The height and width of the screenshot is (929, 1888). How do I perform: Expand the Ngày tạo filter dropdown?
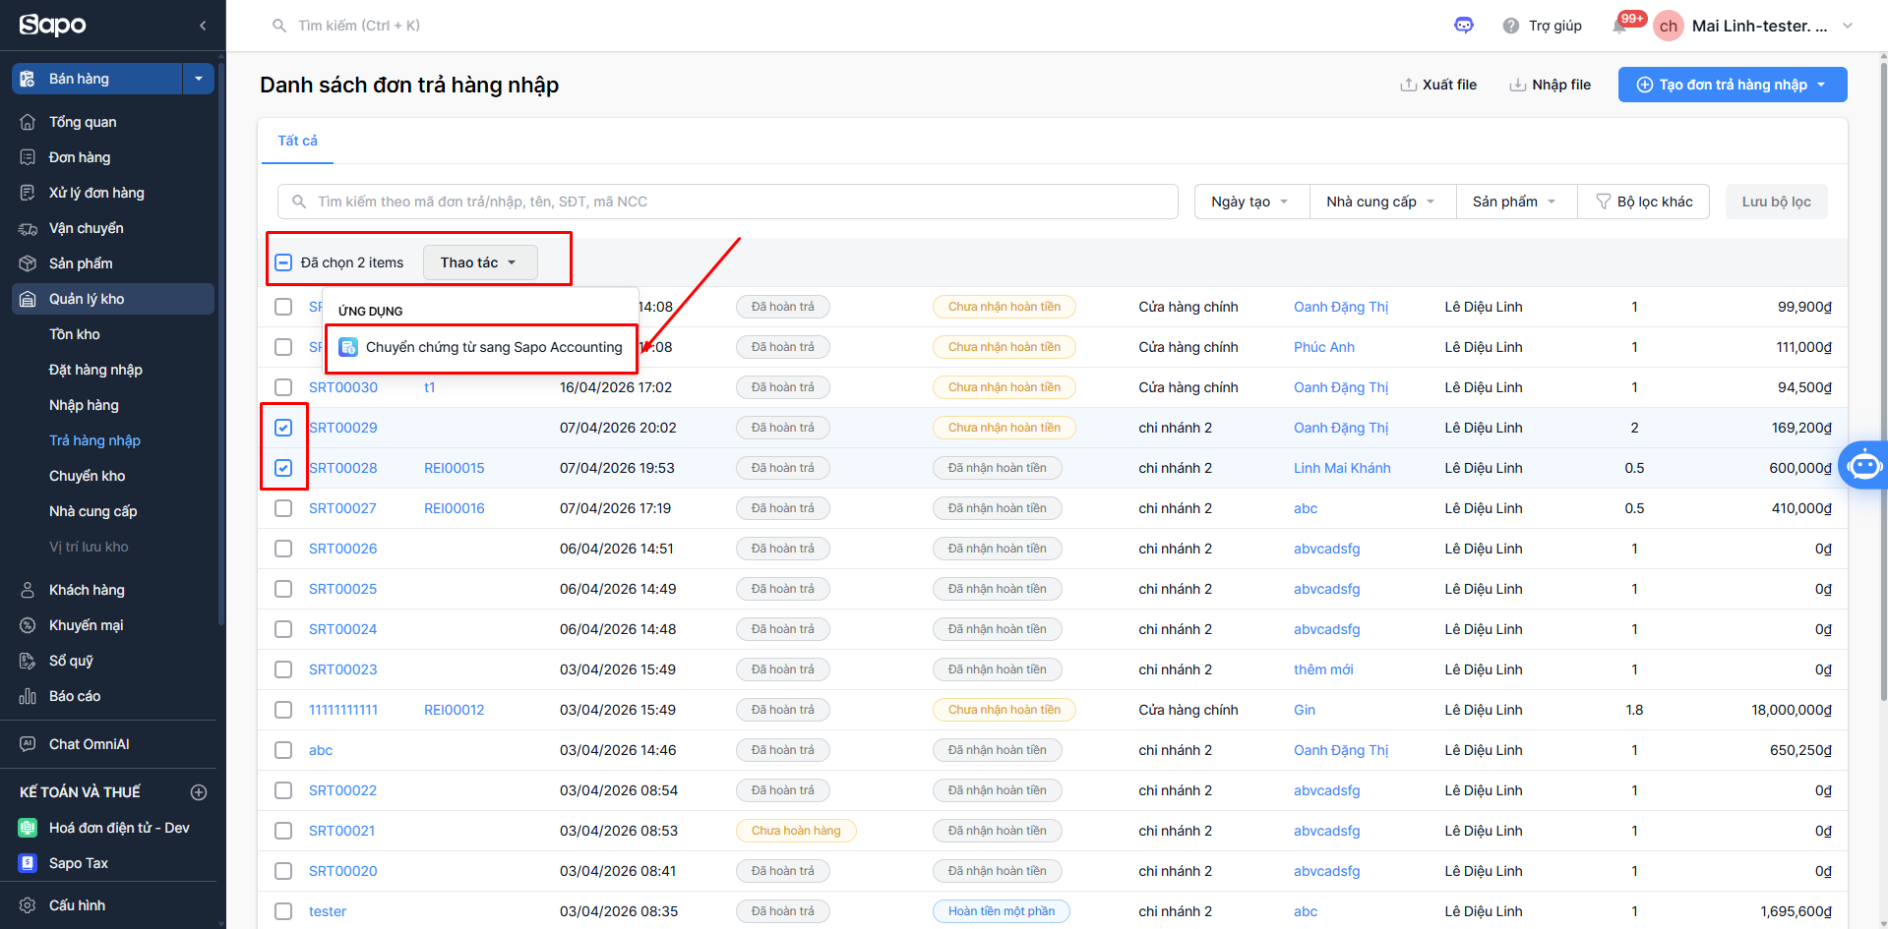click(1250, 202)
